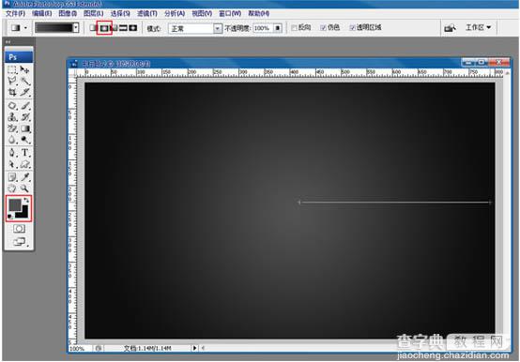The height and width of the screenshot is (362, 520).
Task: Select the Pen tool
Action: (12, 153)
